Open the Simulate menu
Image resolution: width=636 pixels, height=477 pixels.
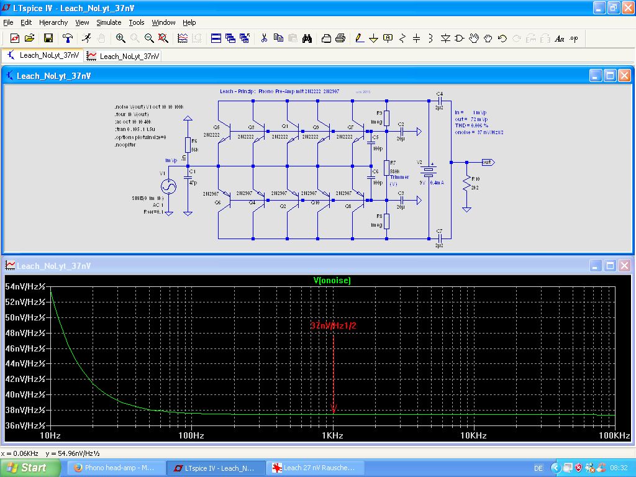pyautogui.click(x=108, y=22)
